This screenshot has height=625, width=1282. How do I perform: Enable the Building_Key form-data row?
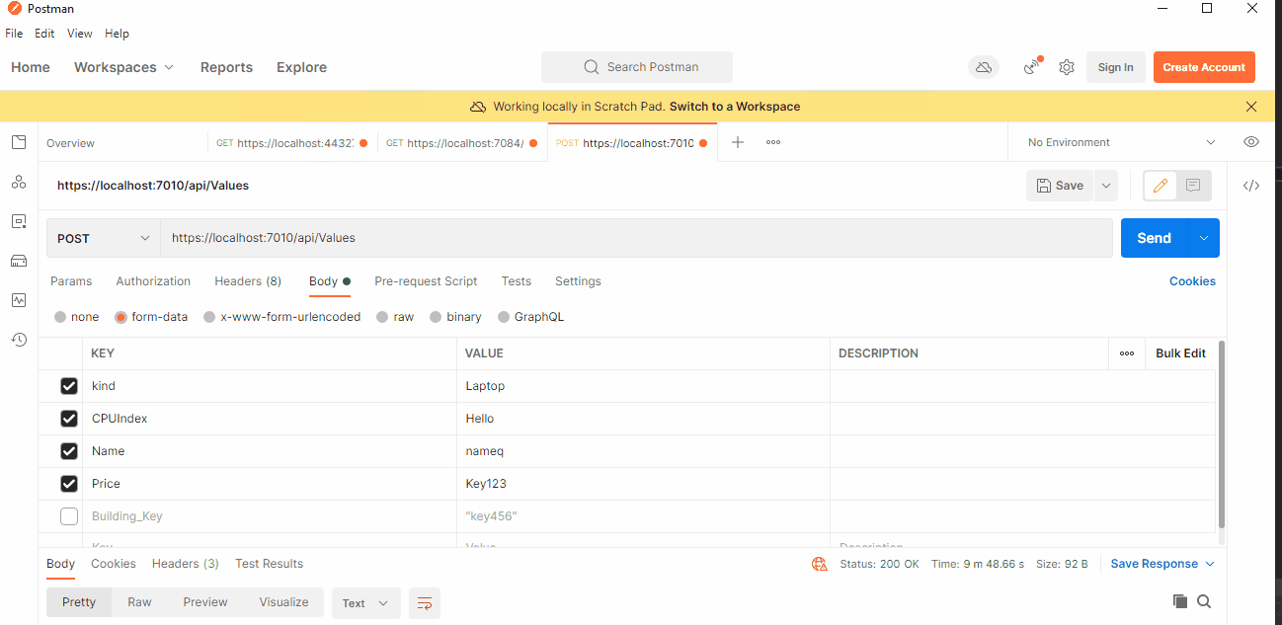(68, 515)
